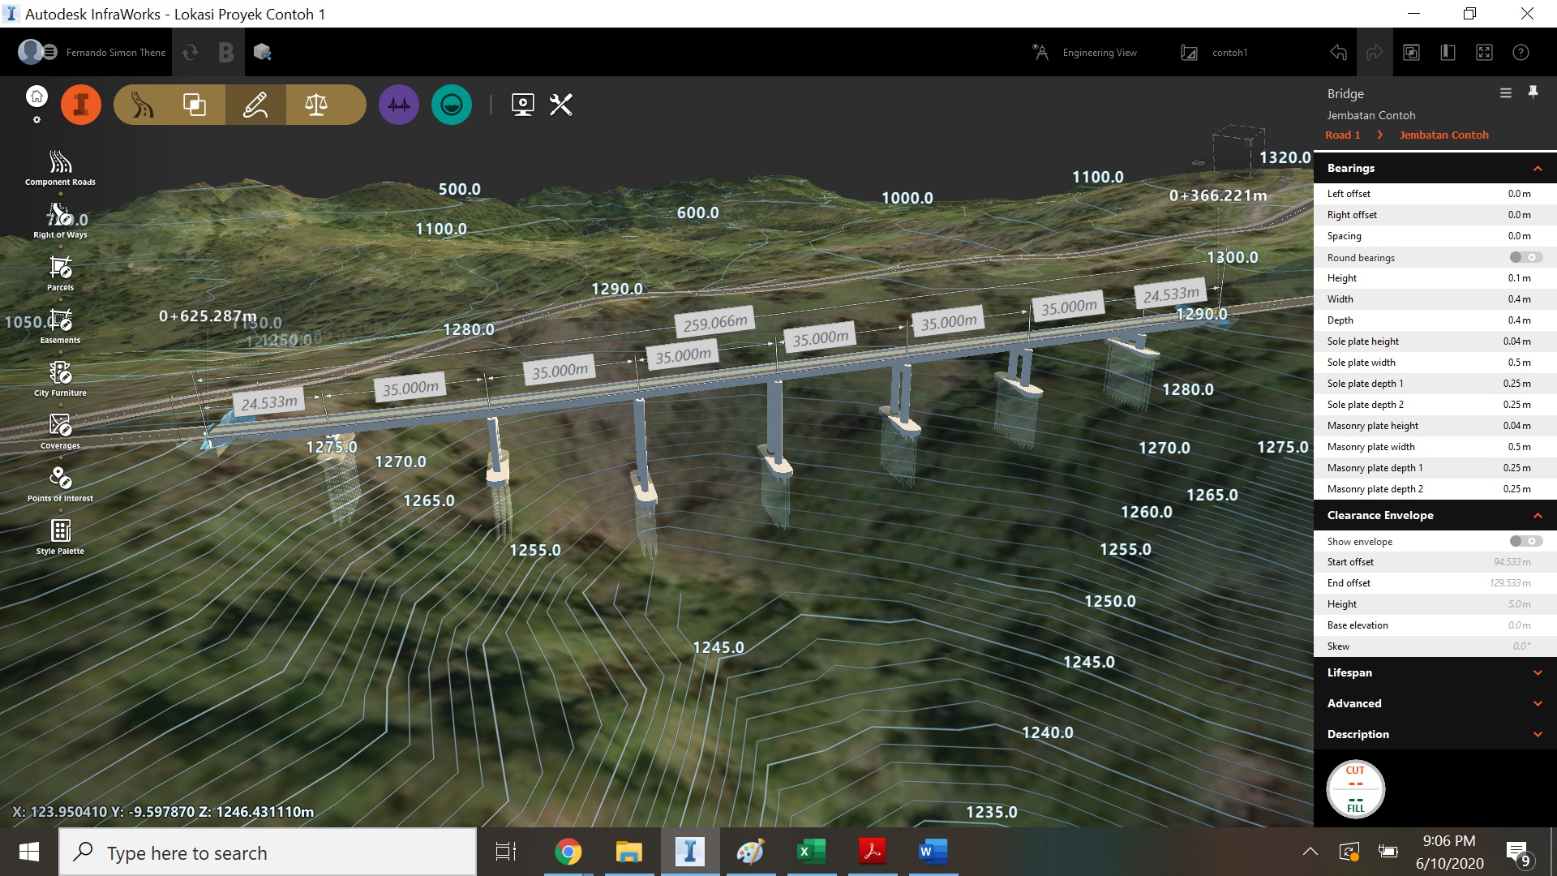Edit the Sole plate width value

[x=1518, y=363]
